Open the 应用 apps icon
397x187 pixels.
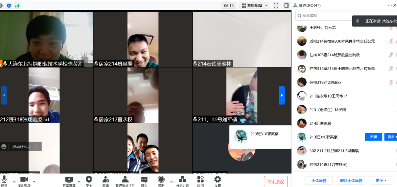point(200,180)
